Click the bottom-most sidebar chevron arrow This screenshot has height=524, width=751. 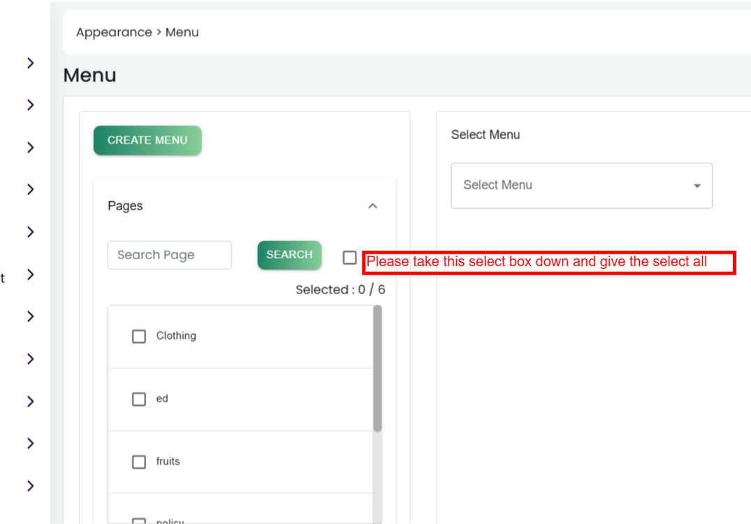30,486
